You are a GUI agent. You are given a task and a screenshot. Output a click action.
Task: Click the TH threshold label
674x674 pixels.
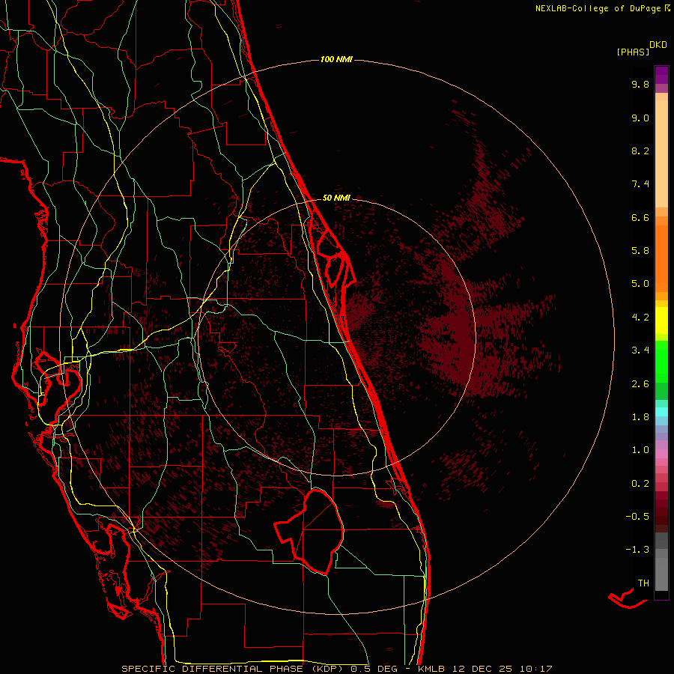[643, 583]
